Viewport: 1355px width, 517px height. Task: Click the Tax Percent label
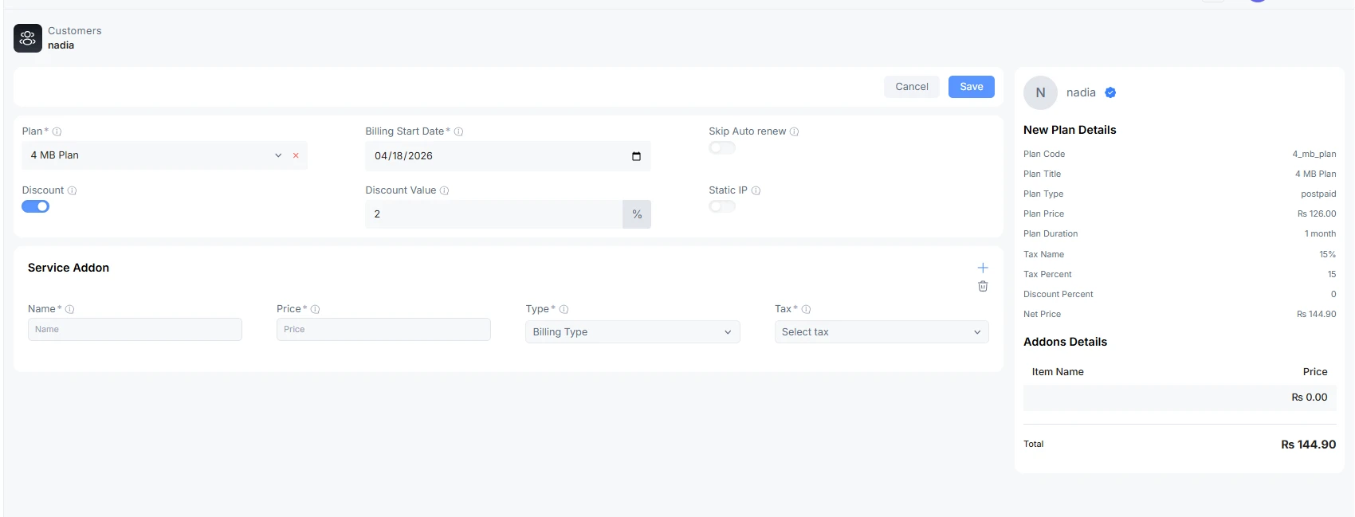(x=1047, y=275)
